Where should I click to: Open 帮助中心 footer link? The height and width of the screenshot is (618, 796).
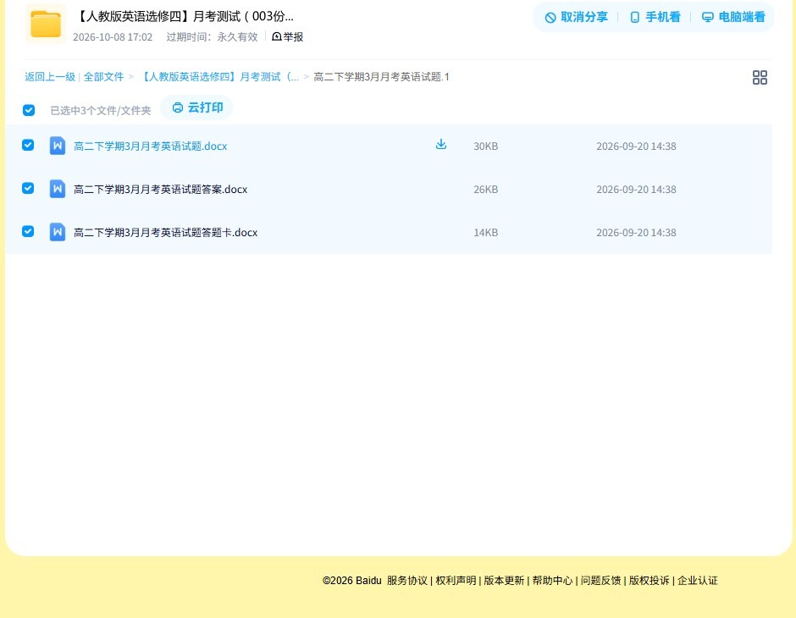(552, 581)
